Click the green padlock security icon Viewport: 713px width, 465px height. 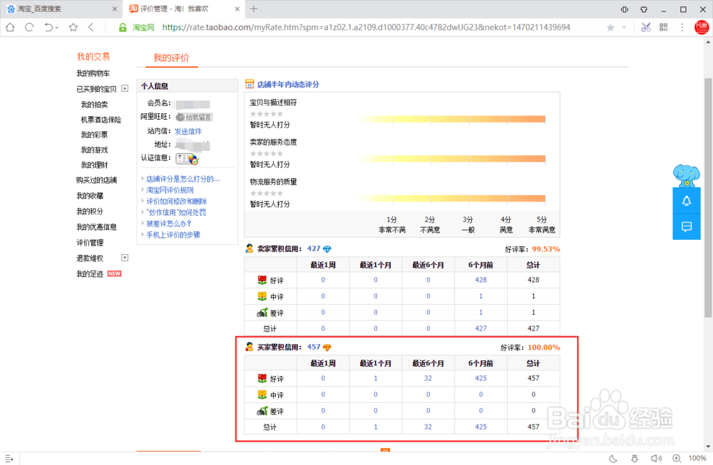click(x=123, y=27)
